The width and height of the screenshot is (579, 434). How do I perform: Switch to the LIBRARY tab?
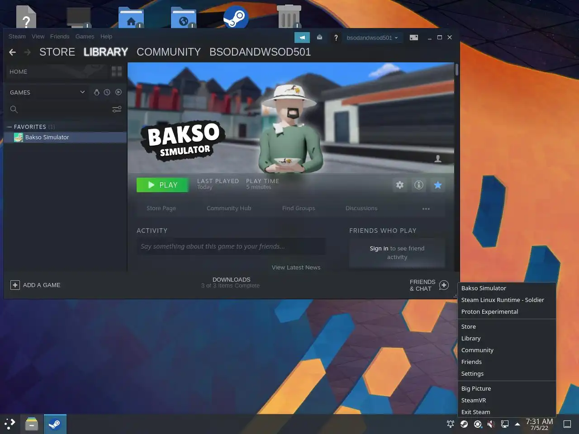click(106, 52)
